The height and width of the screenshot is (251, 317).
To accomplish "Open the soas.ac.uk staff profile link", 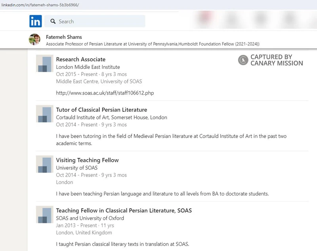I will (105, 93).
